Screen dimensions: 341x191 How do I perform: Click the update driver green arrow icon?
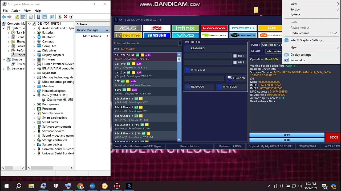[60, 17]
